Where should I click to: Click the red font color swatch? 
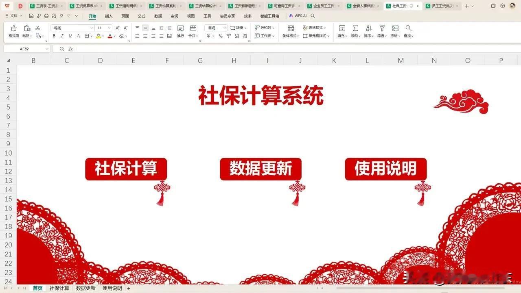[110, 36]
